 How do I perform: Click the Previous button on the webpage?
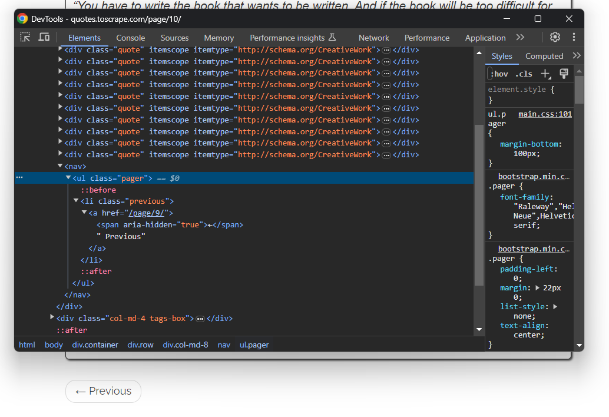click(x=103, y=391)
